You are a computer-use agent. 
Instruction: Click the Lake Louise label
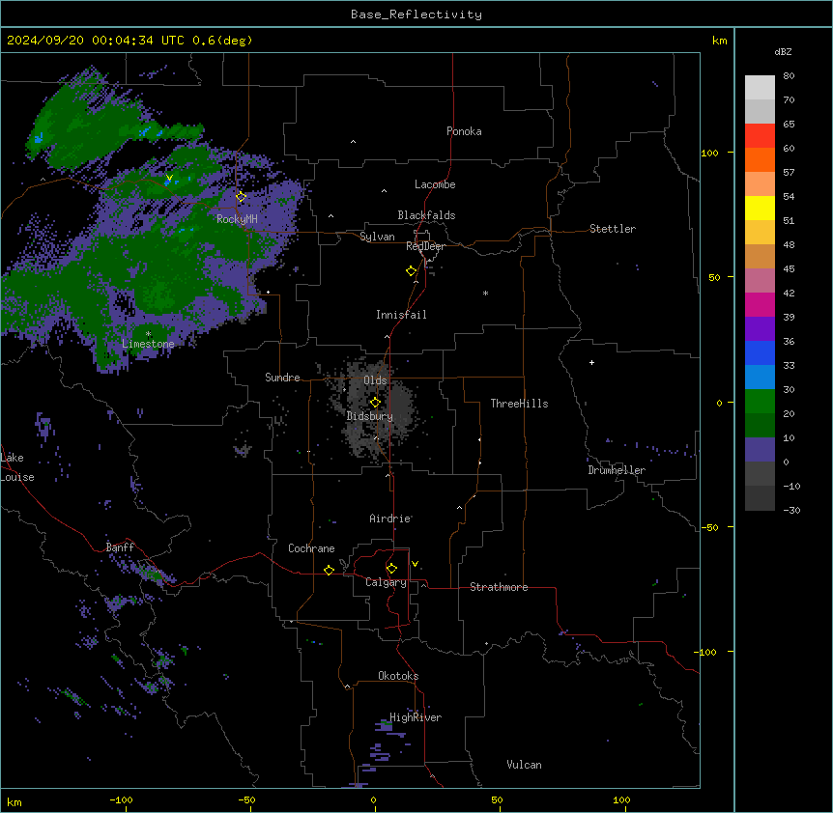tap(17, 467)
